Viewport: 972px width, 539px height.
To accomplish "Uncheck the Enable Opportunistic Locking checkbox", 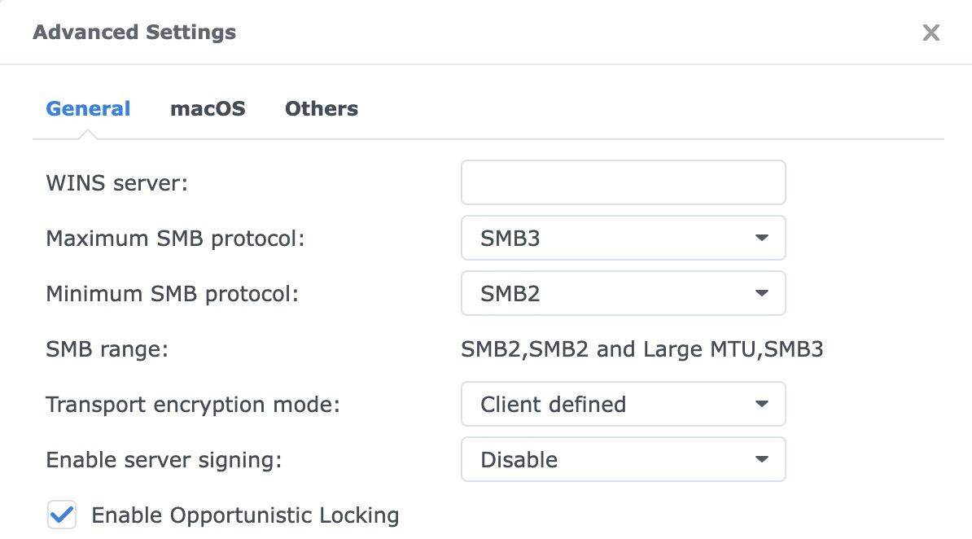I will tap(62, 515).
